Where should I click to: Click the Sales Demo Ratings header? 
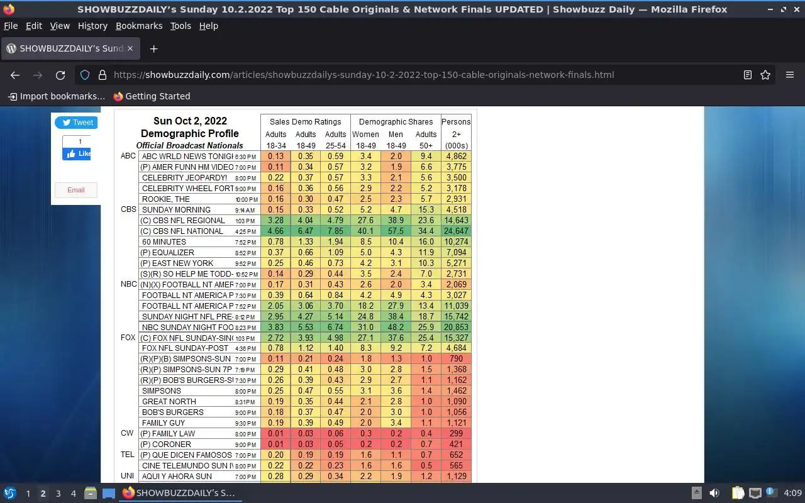point(305,122)
